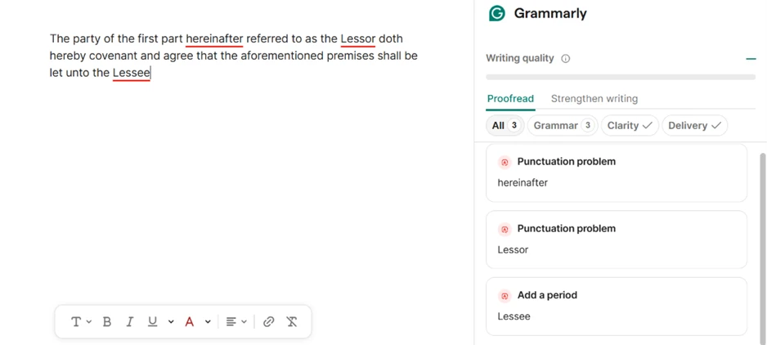This screenshot has height=345, width=767.
Task: Open the text alignment dropdown
Action: 236,321
